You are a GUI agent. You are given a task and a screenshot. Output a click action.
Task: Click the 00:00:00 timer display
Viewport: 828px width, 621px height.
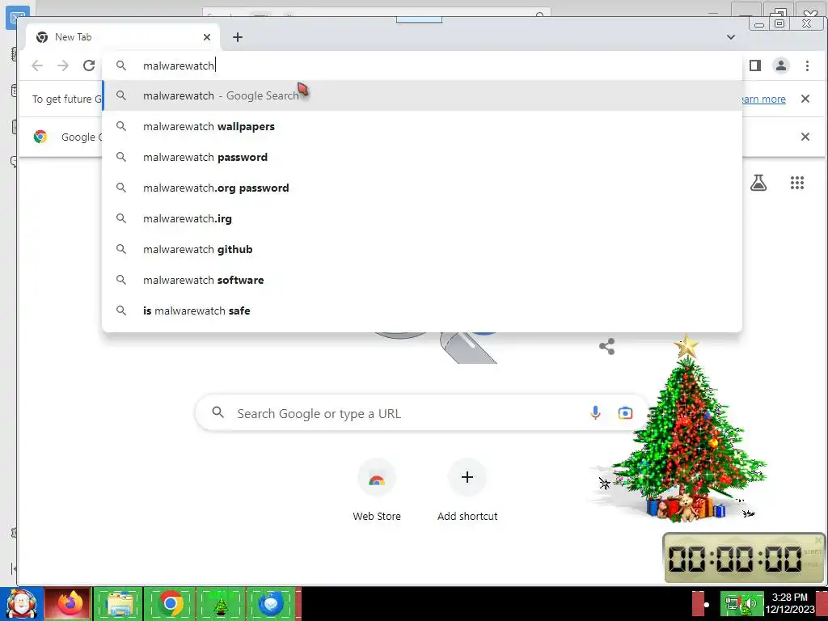pos(734,558)
